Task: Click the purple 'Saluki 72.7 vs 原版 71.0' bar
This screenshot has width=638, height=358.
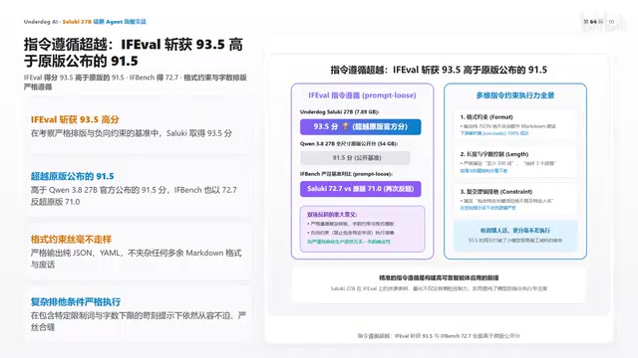Action: (x=361, y=189)
